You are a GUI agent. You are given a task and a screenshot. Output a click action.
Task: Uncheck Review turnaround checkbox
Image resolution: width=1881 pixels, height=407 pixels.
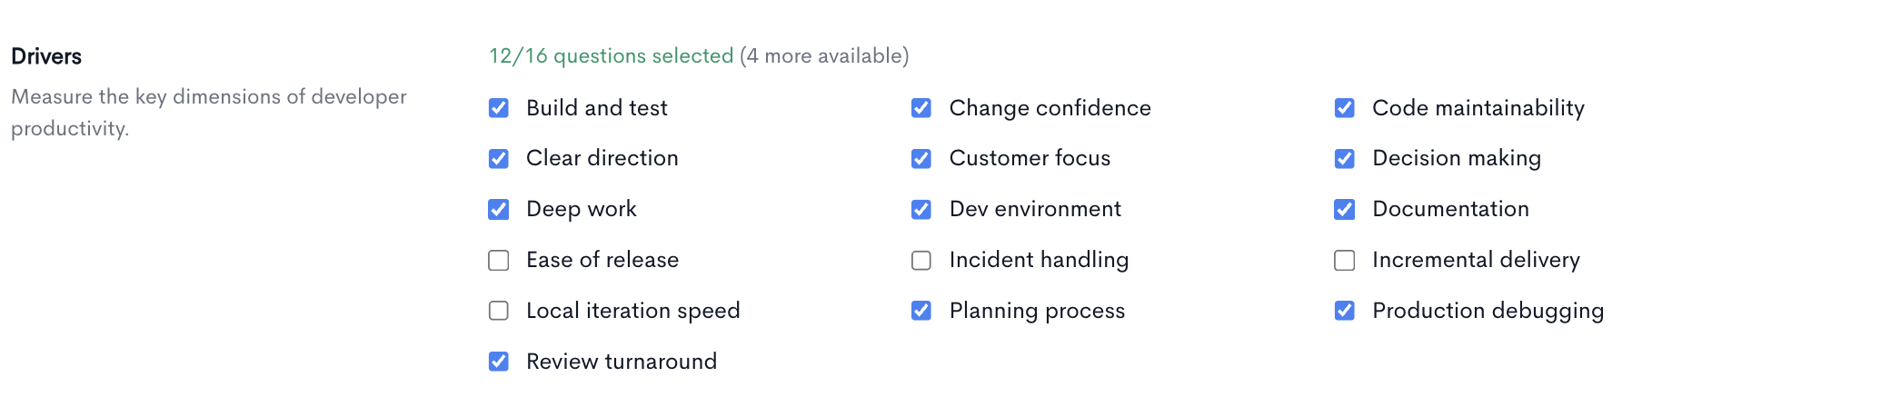498,362
